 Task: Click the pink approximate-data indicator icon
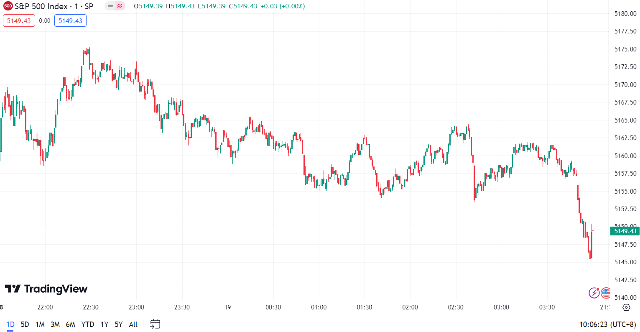pyautogui.click(x=120, y=6)
